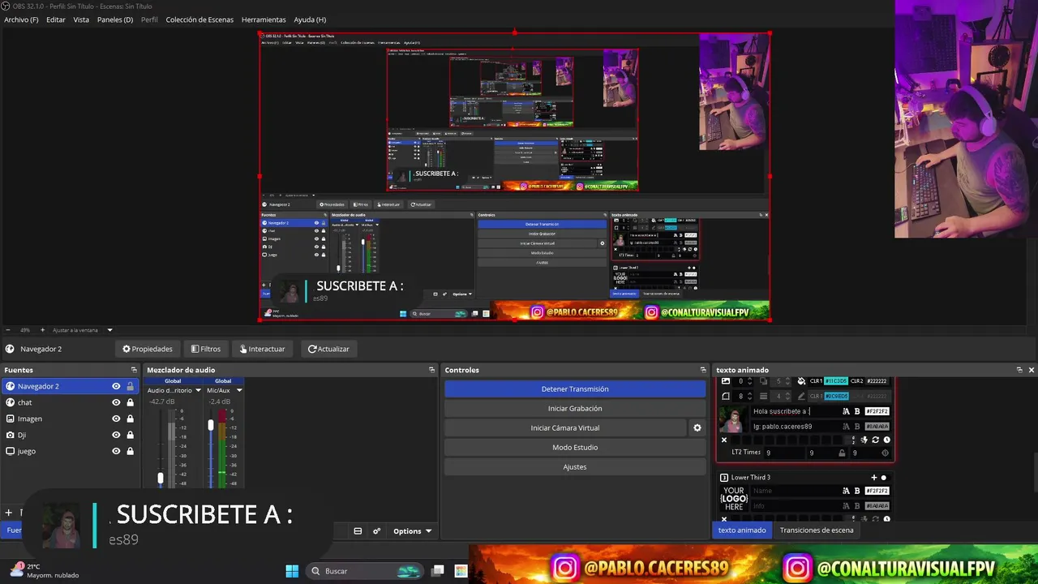Pick CLR3 color swatch #0C9ED5

(x=836, y=396)
